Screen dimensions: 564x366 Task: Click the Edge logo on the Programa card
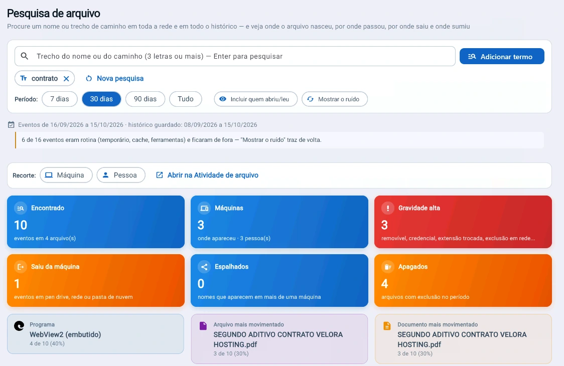click(19, 326)
